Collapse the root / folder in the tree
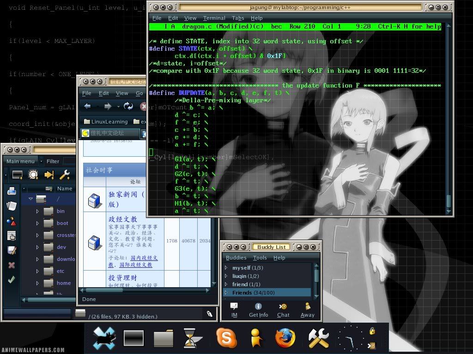Screen dimensions: 473x354 coord(30,199)
